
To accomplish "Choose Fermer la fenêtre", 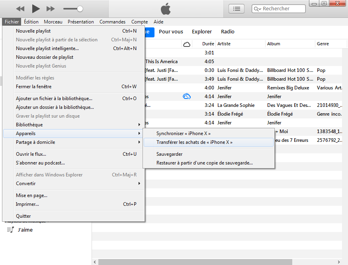I will [74, 87].
